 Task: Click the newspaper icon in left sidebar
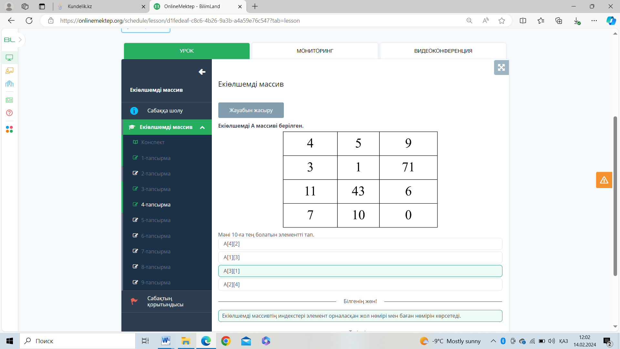pyautogui.click(x=9, y=100)
